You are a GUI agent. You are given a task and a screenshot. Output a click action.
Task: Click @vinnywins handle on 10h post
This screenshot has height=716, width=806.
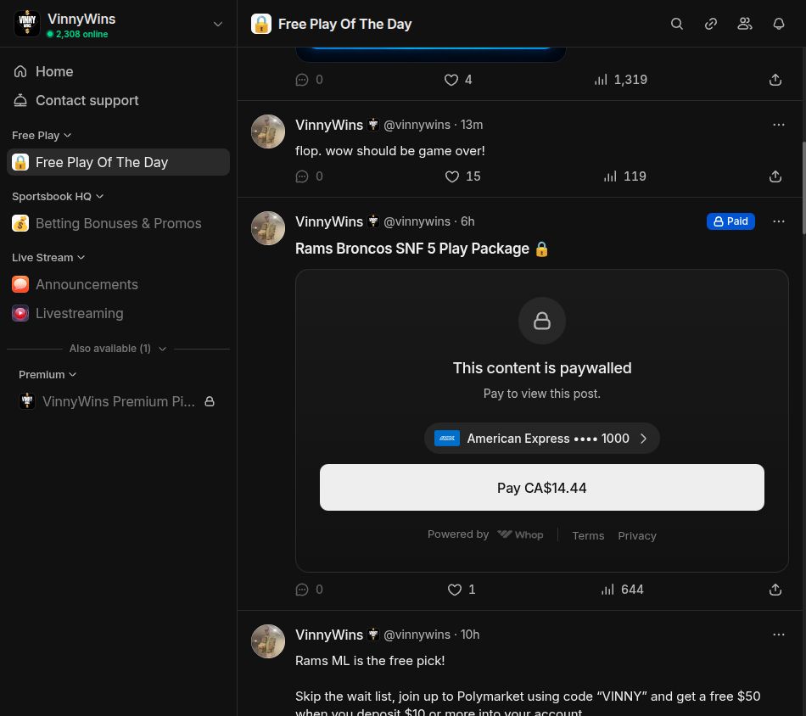coord(417,635)
